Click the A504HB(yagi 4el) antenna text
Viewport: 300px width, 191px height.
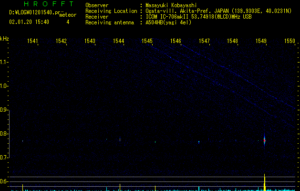pos(168,22)
